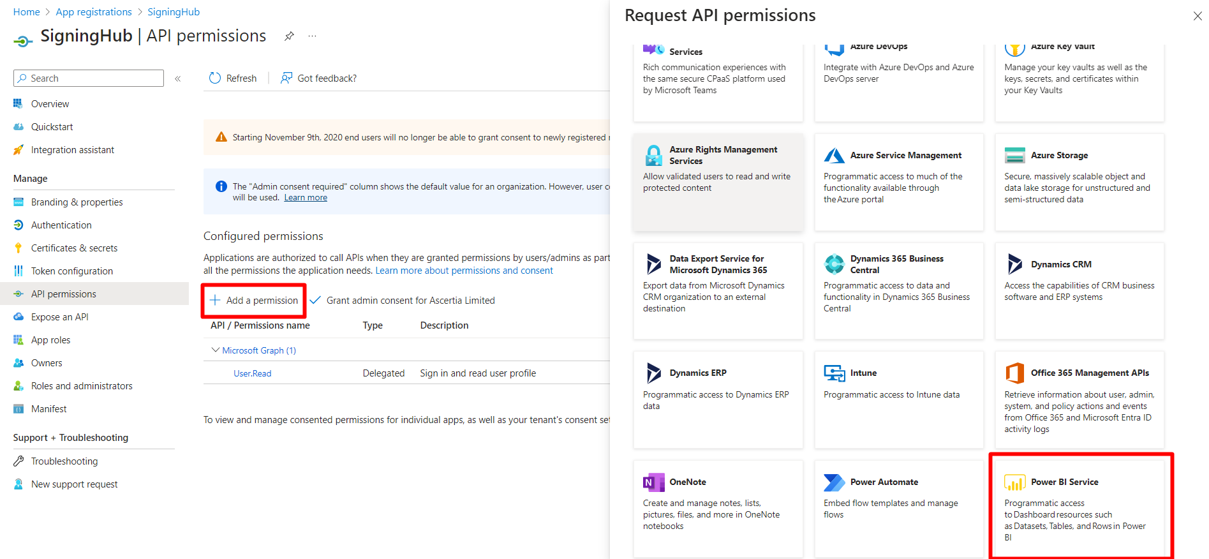
Task: Click Learn more link in info banner
Action: click(306, 198)
